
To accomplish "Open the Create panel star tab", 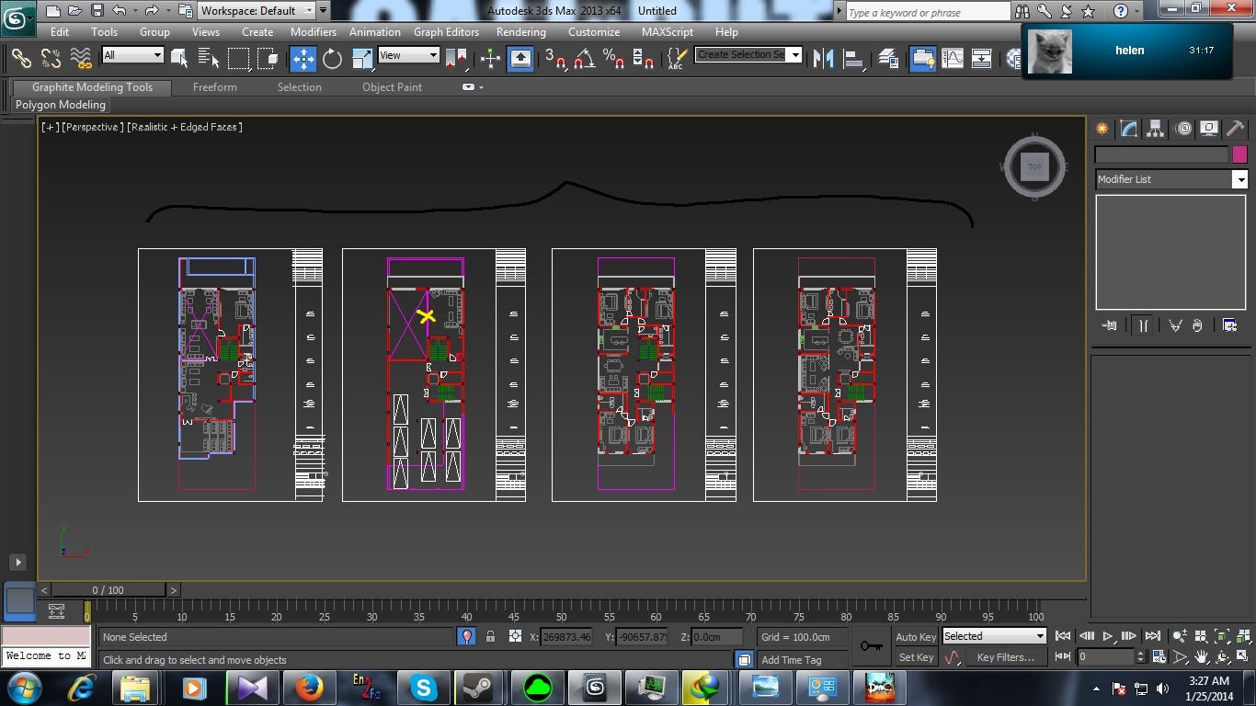I will point(1102,129).
